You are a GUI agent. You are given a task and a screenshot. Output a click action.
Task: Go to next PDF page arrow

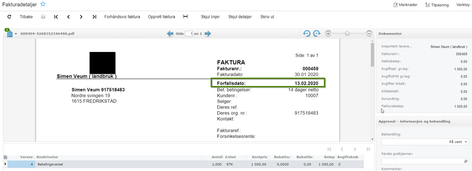click(x=208, y=34)
